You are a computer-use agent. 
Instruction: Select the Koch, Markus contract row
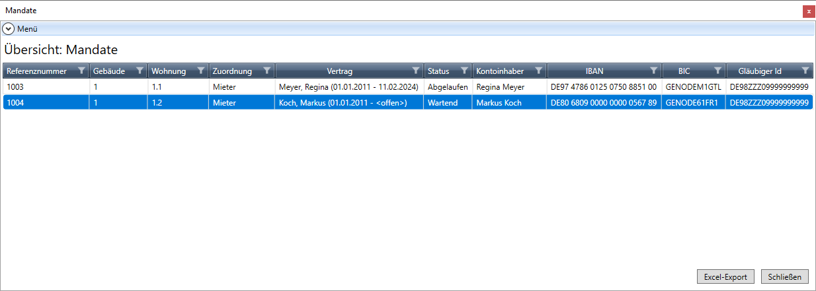[339, 103]
